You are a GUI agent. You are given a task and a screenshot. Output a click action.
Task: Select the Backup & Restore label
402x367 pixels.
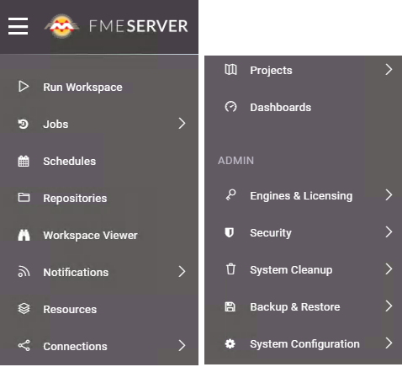click(x=295, y=307)
